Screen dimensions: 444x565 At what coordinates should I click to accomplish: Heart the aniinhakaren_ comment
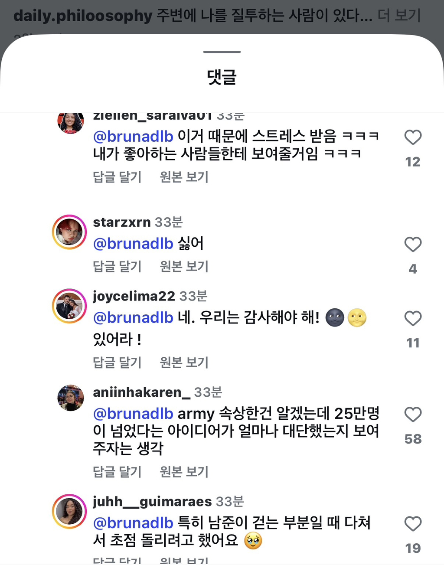coord(413,415)
